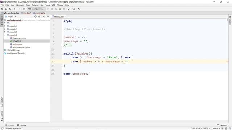Open the Navigate menu
The width and height of the screenshot is (232, 130).
click(x=20, y=5)
